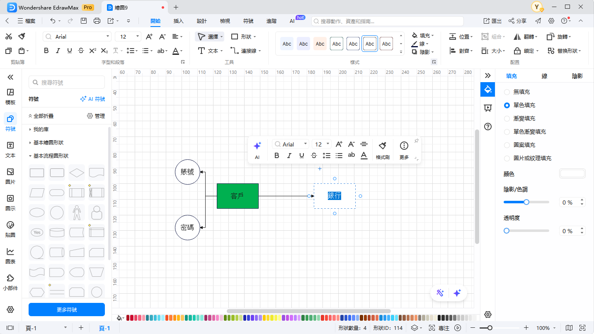
Task: Click the print icon in quick toolbar
Action: click(97, 21)
